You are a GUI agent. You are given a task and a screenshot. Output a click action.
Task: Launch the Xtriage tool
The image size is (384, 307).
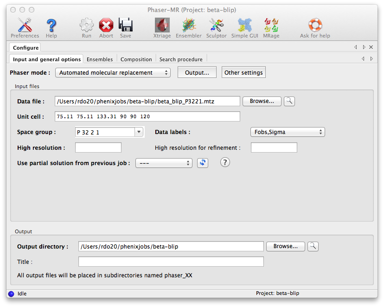tap(162, 27)
